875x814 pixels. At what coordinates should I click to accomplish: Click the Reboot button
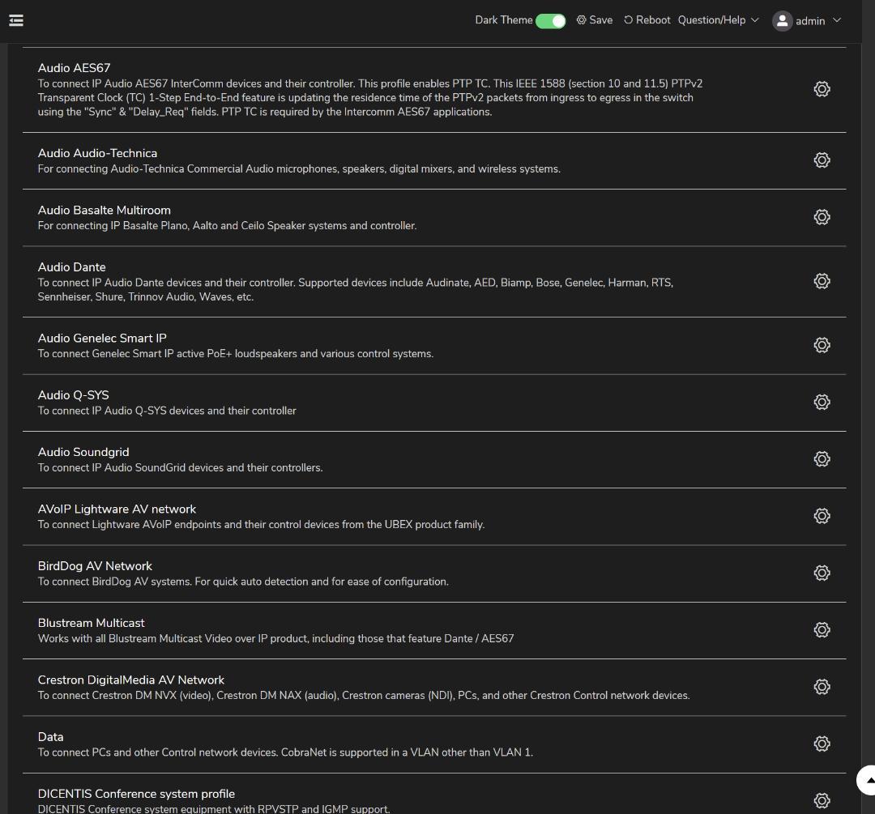pyautogui.click(x=647, y=20)
